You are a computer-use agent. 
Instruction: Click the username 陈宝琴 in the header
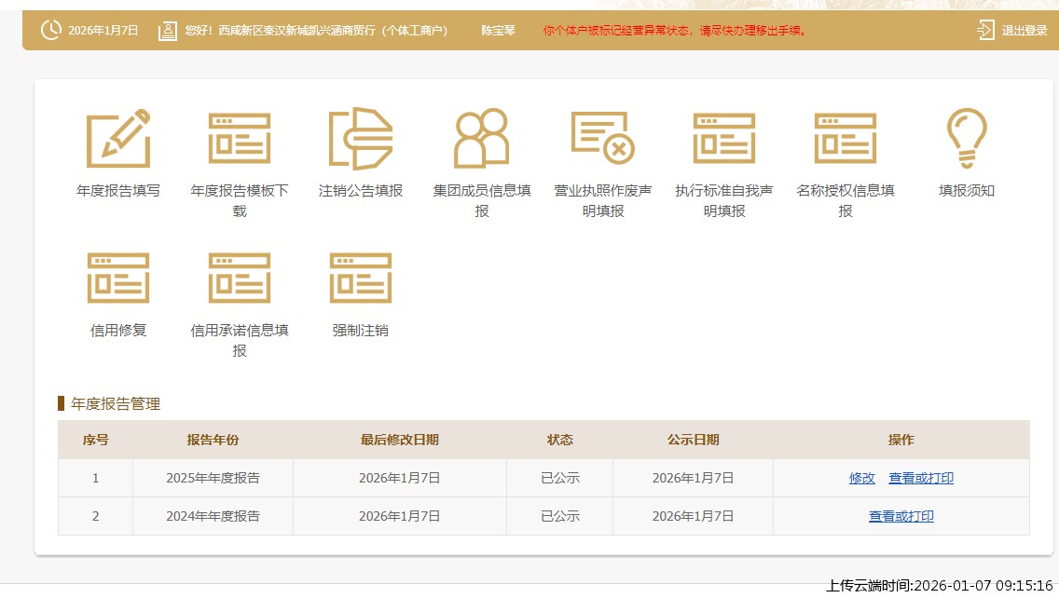pos(498,30)
